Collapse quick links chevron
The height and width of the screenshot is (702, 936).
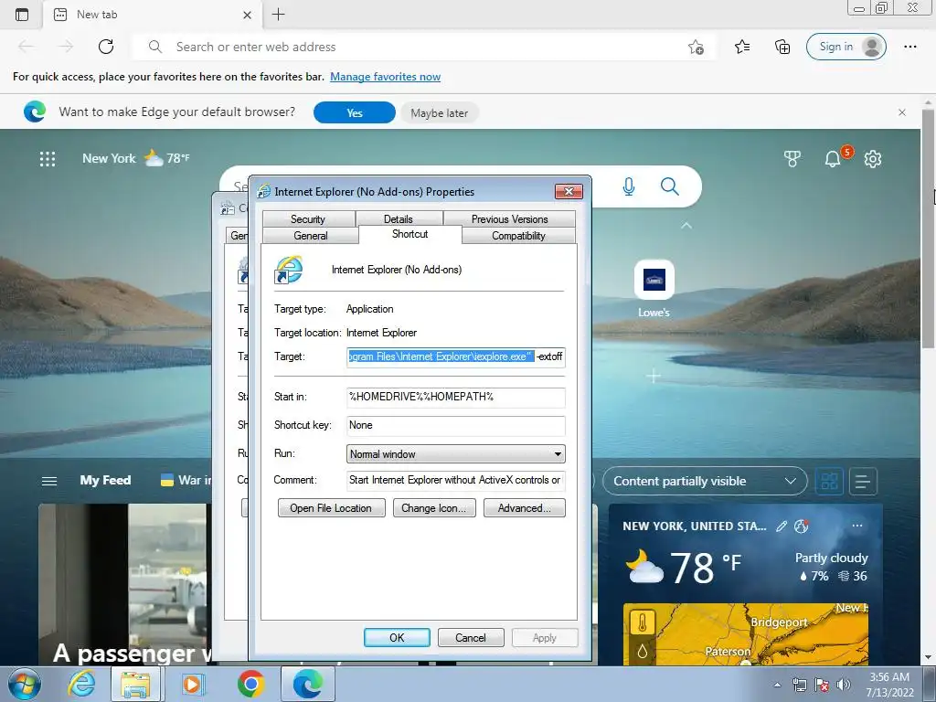686,226
